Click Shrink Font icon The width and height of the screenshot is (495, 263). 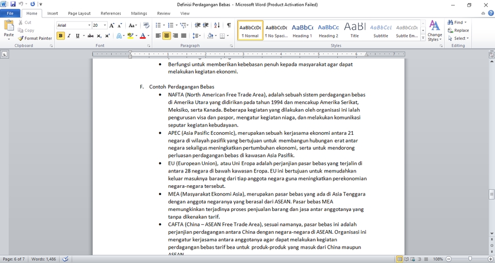click(120, 25)
